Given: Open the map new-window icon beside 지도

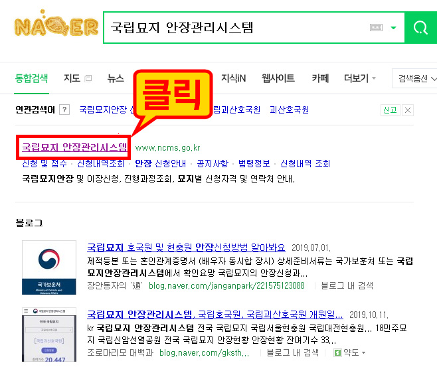Looking at the screenshot, I should click(x=88, y=78).
